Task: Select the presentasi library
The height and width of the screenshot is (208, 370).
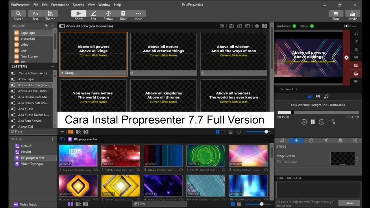Action: coord(33,39)
